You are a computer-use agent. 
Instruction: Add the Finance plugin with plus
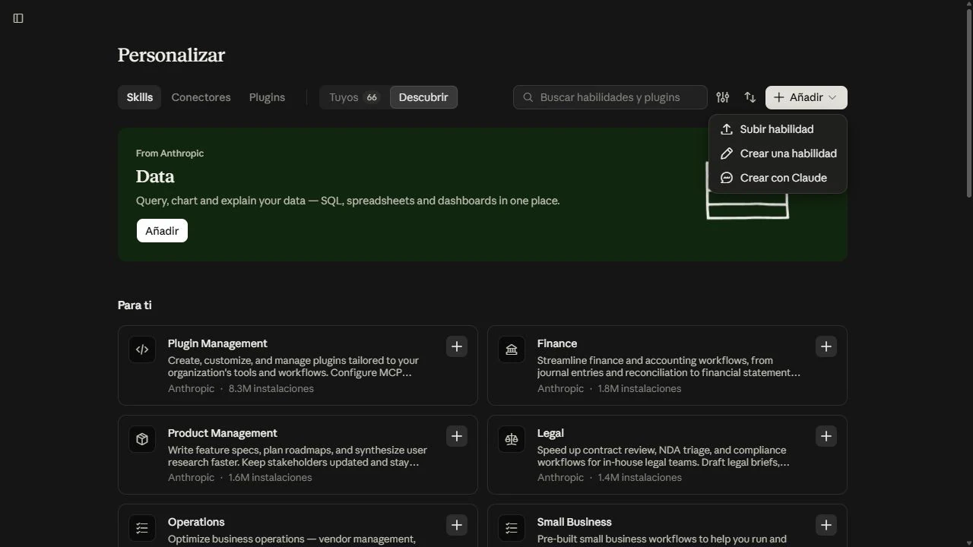click(826, 346)
